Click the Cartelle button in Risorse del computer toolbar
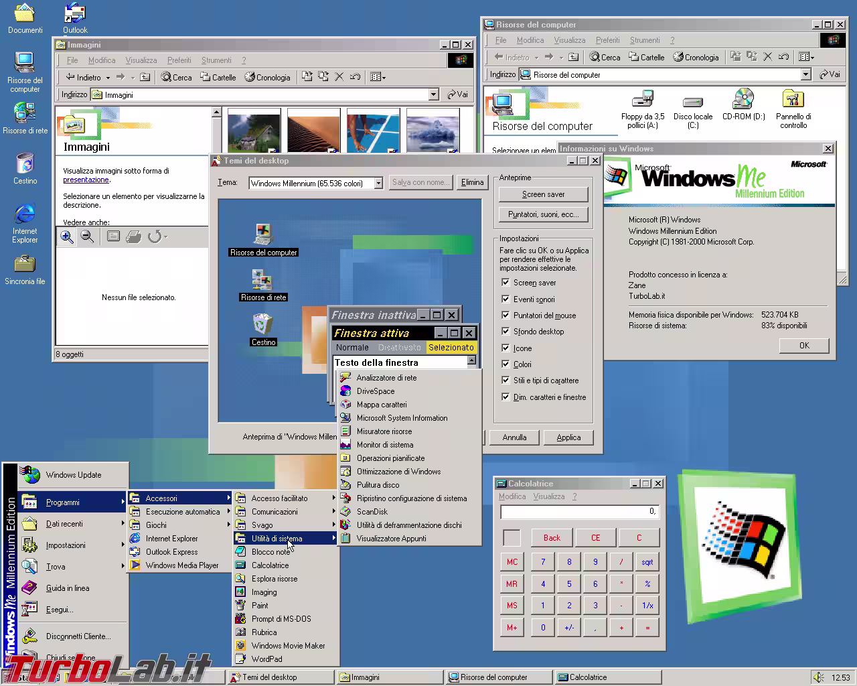The width and height of the screenshot is (857, 686). click(x=646, y=57)
